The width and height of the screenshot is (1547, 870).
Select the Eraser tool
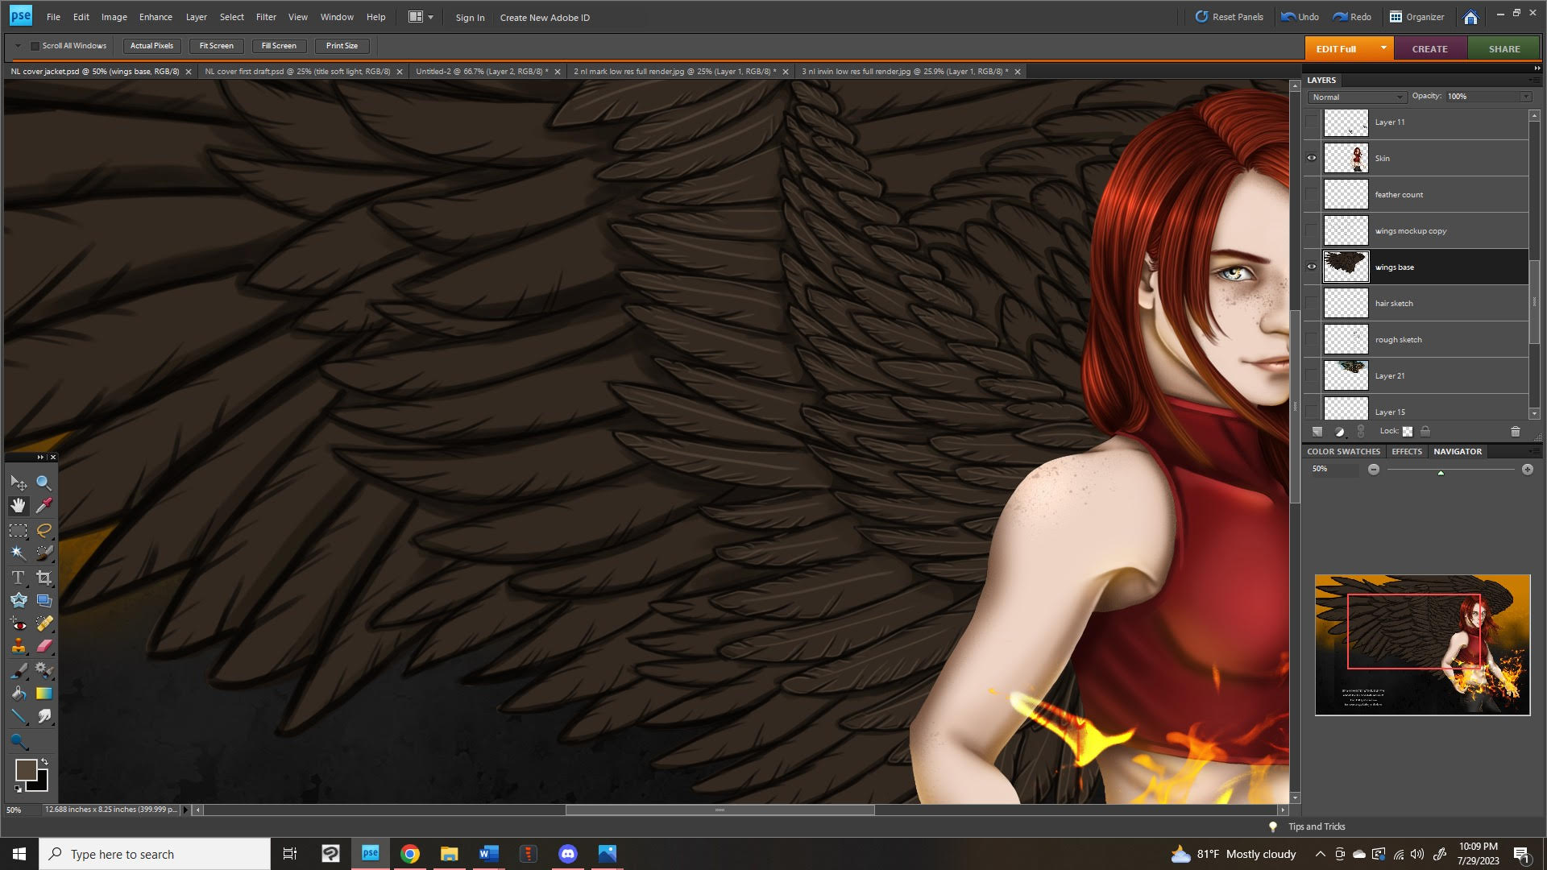point(44,646)
